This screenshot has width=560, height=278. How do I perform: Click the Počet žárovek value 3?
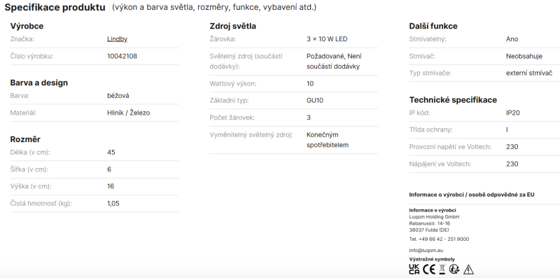(309, 118)
